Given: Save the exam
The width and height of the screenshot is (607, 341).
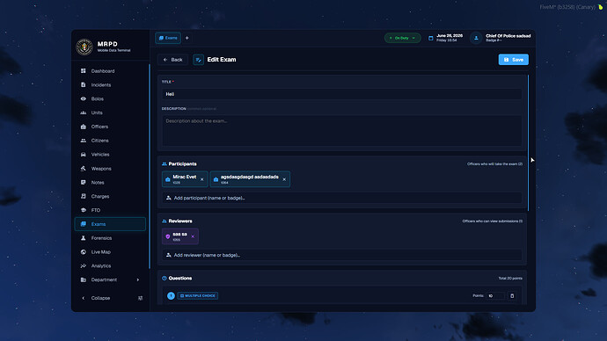Looking at the screenshot, I should (x=514, y=60).
